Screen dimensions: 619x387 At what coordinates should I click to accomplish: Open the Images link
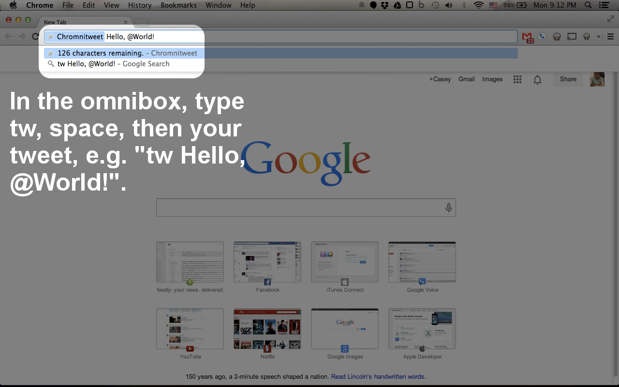(x=492, y=79)
